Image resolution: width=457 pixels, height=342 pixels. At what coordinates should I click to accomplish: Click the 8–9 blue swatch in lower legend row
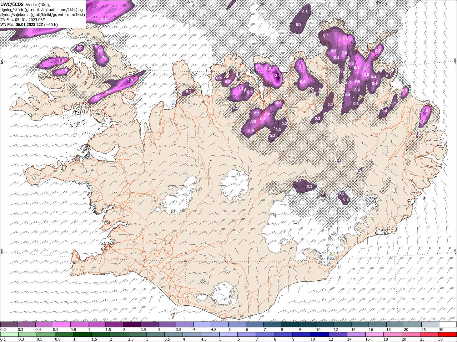283,335
